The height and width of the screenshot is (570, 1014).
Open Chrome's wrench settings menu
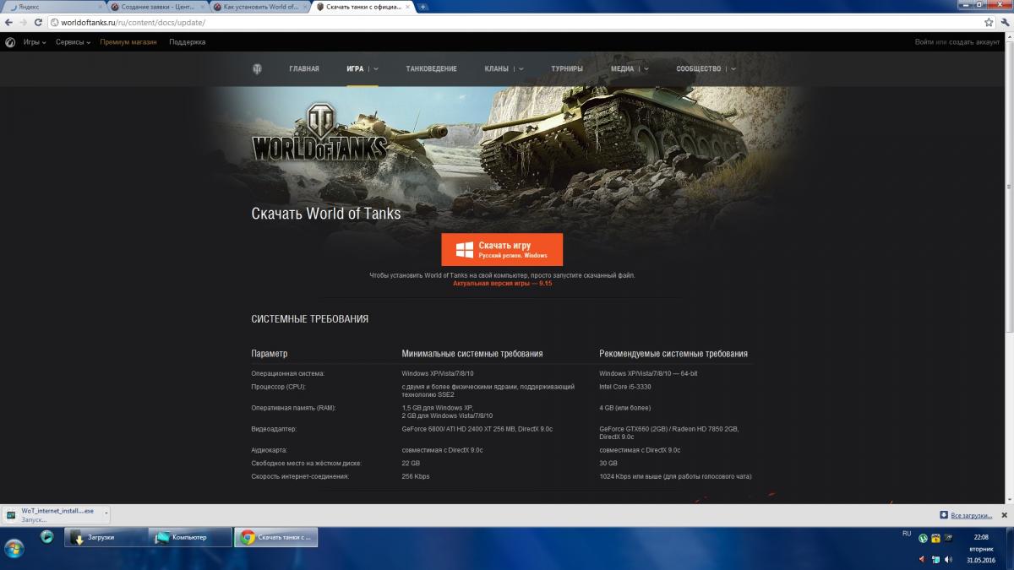coord(1005,23)
